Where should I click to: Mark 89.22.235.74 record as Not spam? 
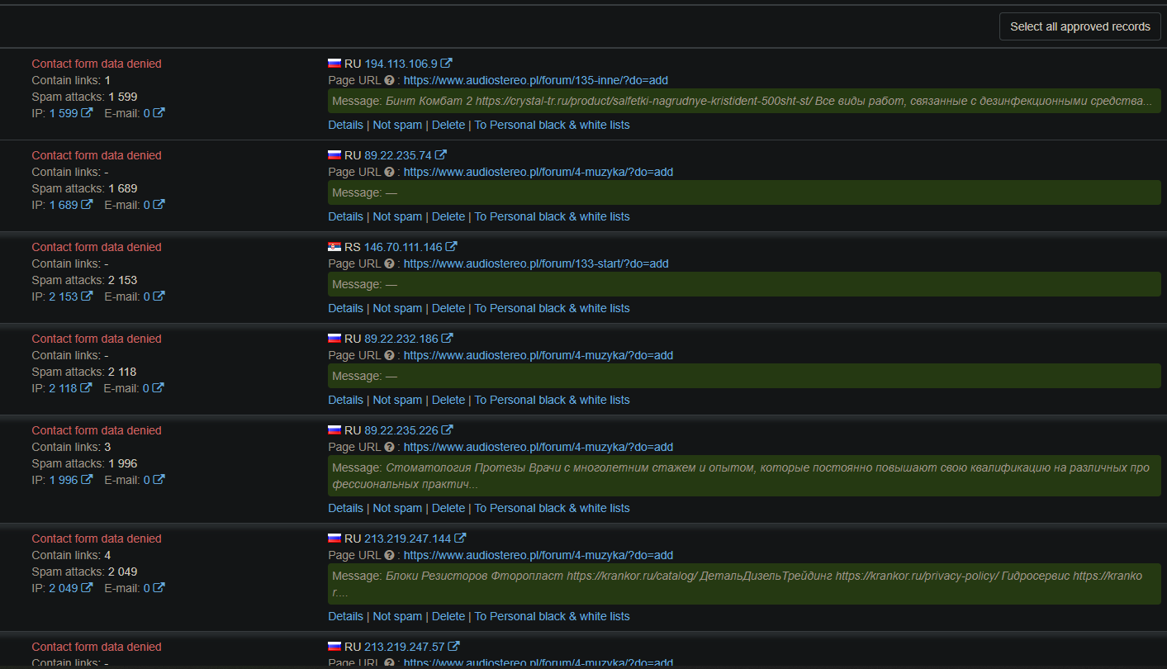[x=397, y=216]
